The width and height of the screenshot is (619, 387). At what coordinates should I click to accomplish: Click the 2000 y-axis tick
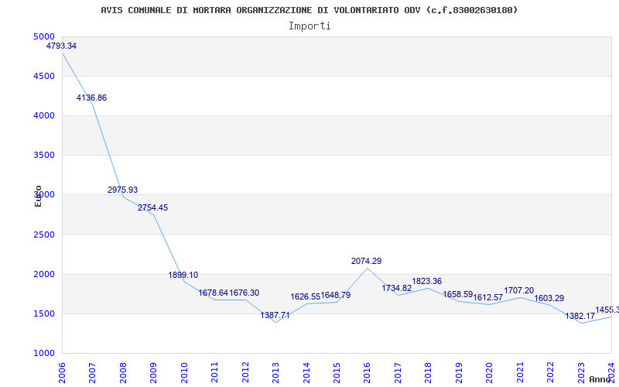[x=44, y=275]
